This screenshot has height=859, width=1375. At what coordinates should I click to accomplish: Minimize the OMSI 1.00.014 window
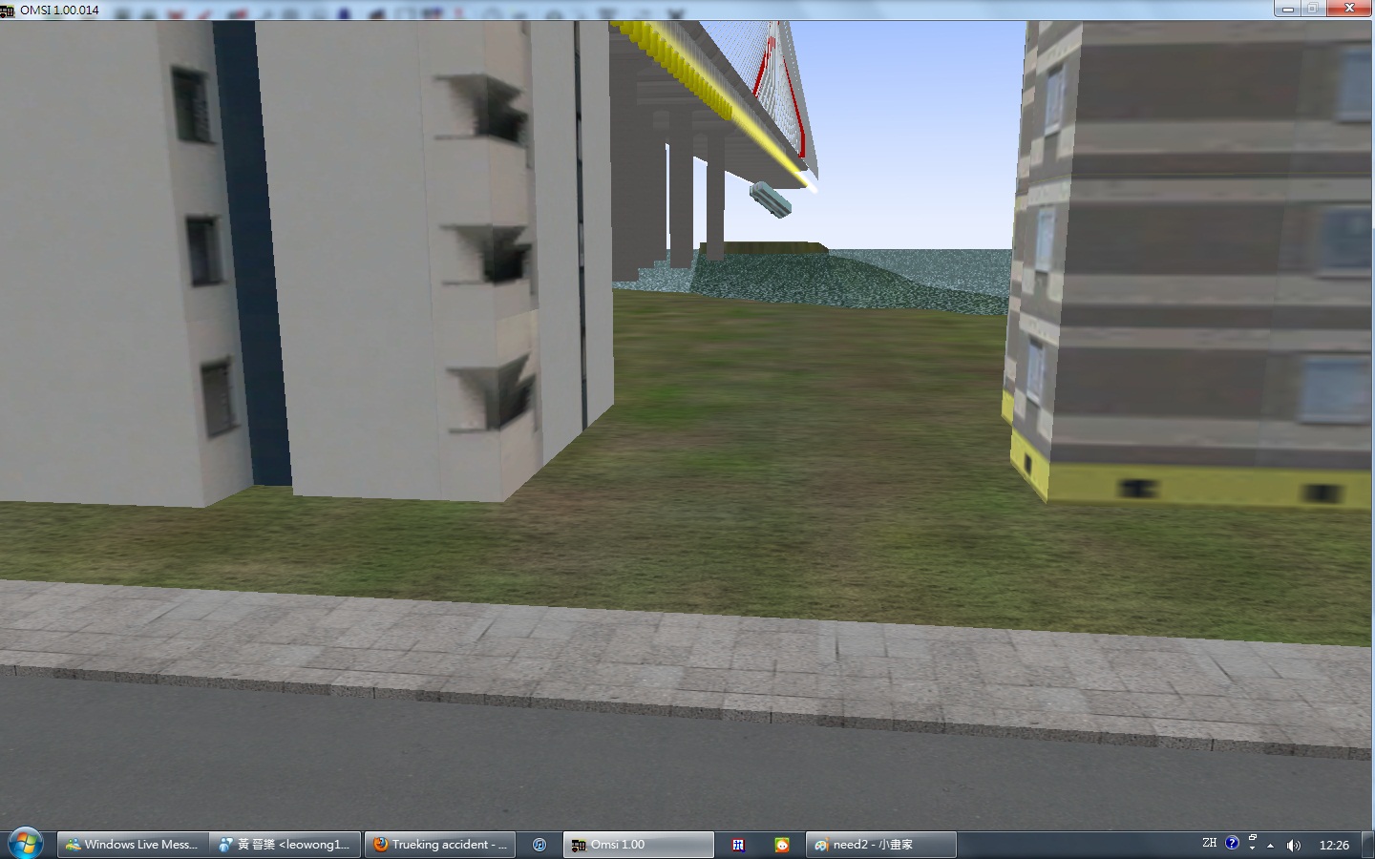(x=1287, y=9)
